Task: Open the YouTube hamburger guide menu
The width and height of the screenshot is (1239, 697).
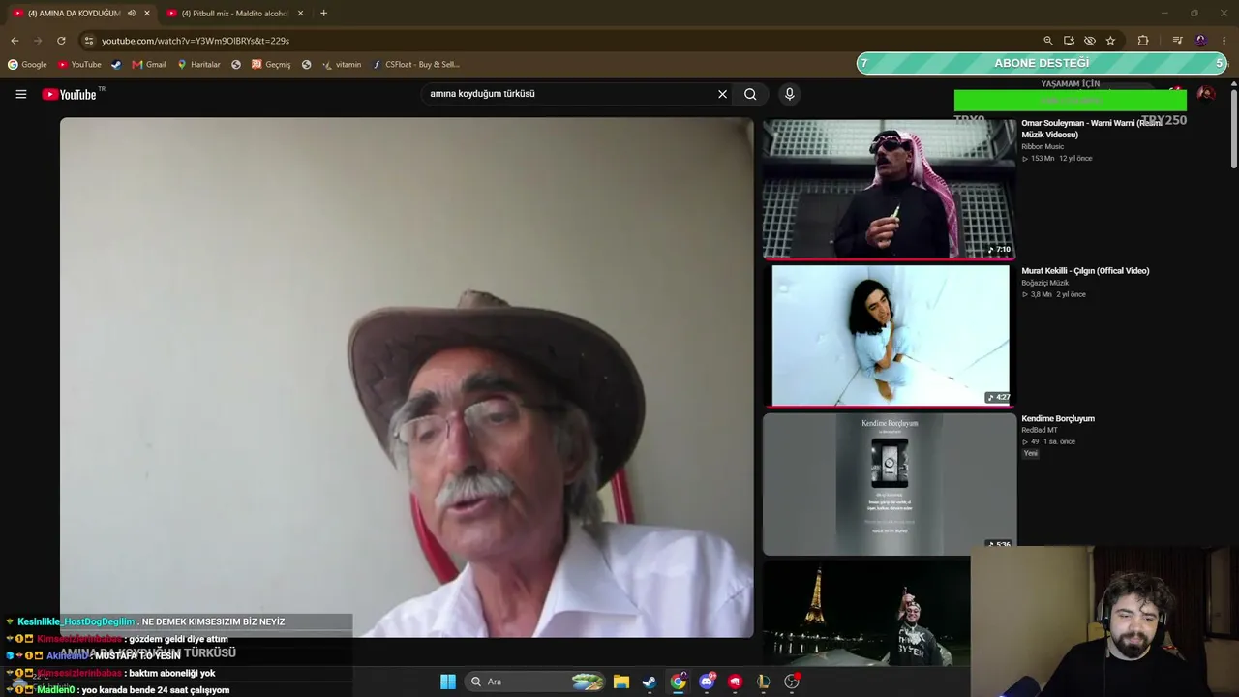Action: coord(20,94)
